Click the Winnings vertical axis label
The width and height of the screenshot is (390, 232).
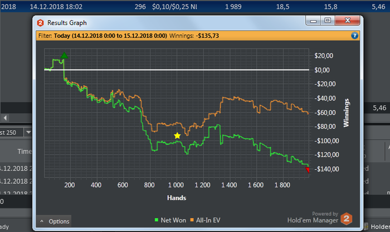346,113
